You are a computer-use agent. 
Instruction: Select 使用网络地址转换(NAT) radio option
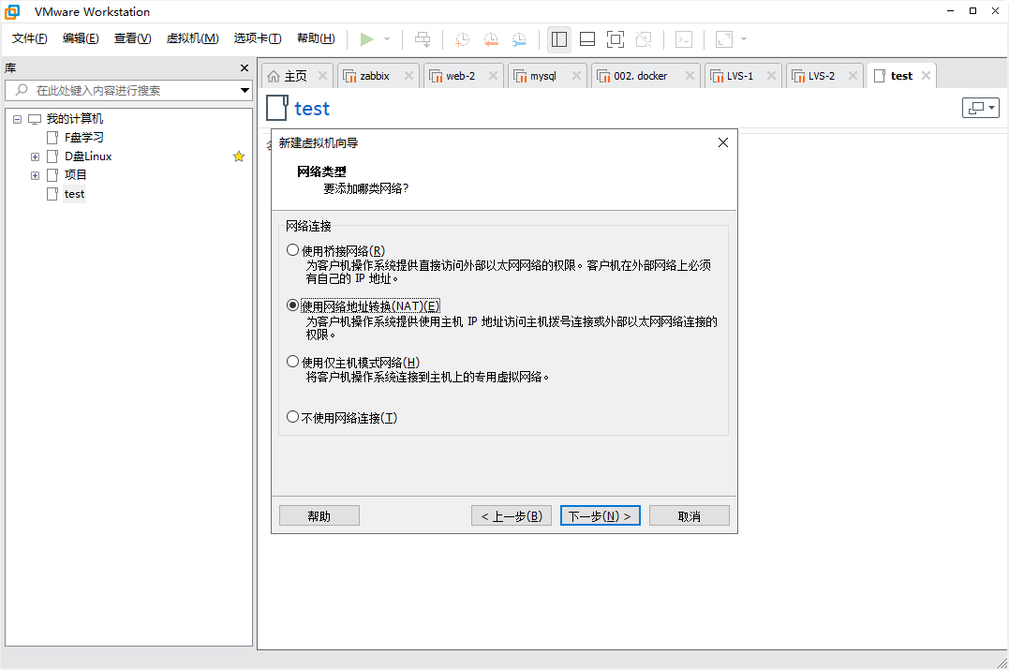(x=293, y=305)
